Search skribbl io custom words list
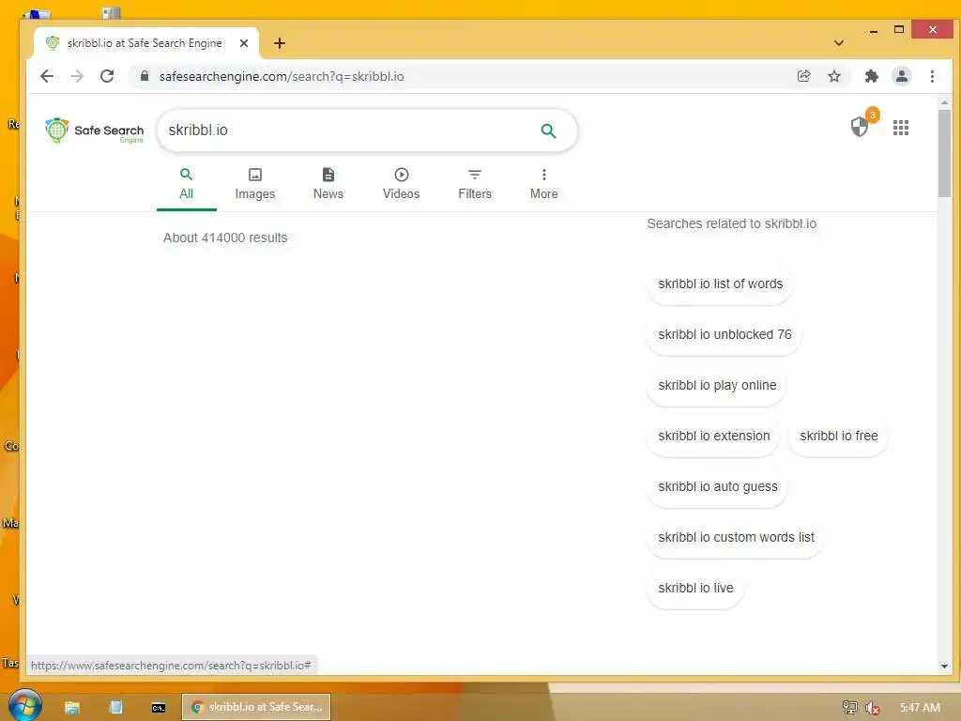 tap(736, 538)
